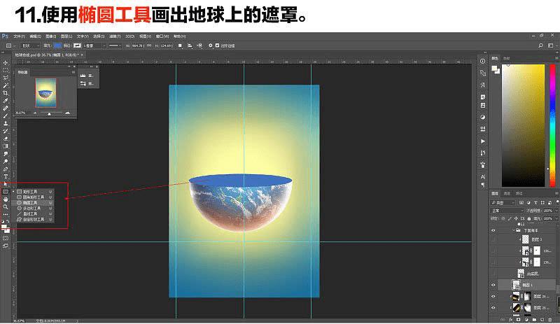Viewport: 560px width, 324px height.
Task: Choose 多边形工具 from the shape tool flyout
Action: (33, 209)
